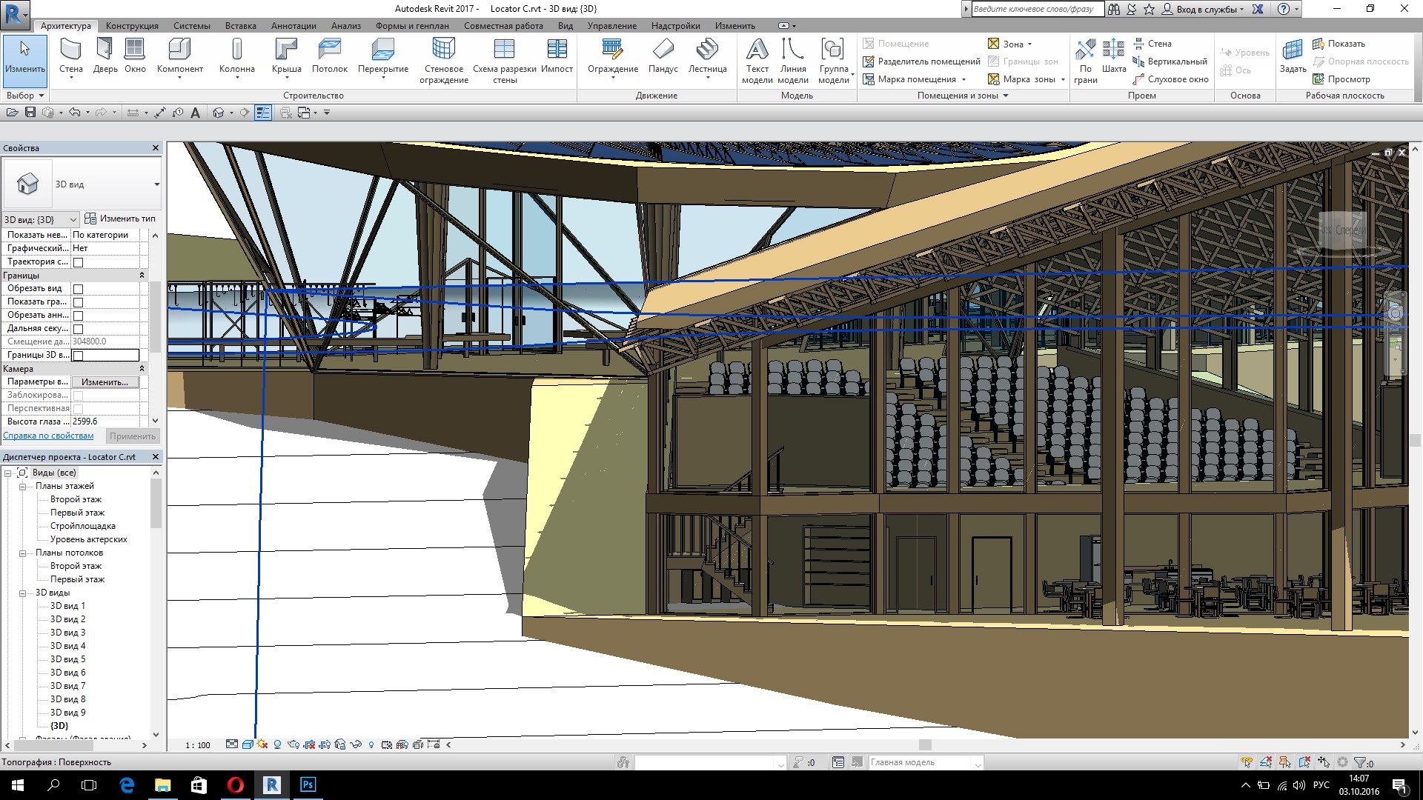Save project from quick access toolbar
The height and width of the screenshot is (800, 1423).
tap(30, 113)
